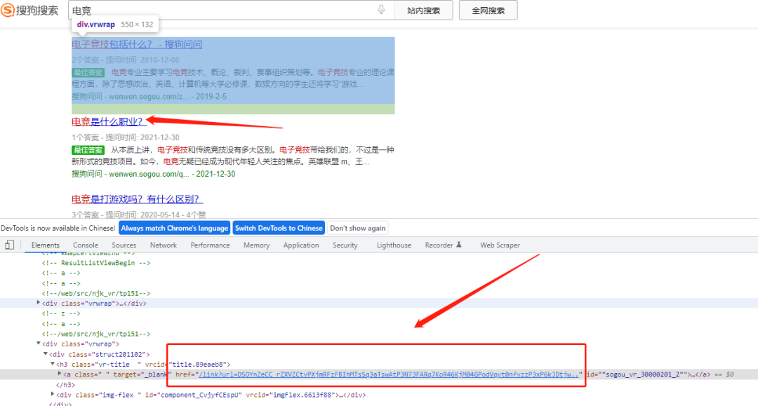Click the text 3个答案 - 提问时间: 2020-05-14

coord(125,215)
